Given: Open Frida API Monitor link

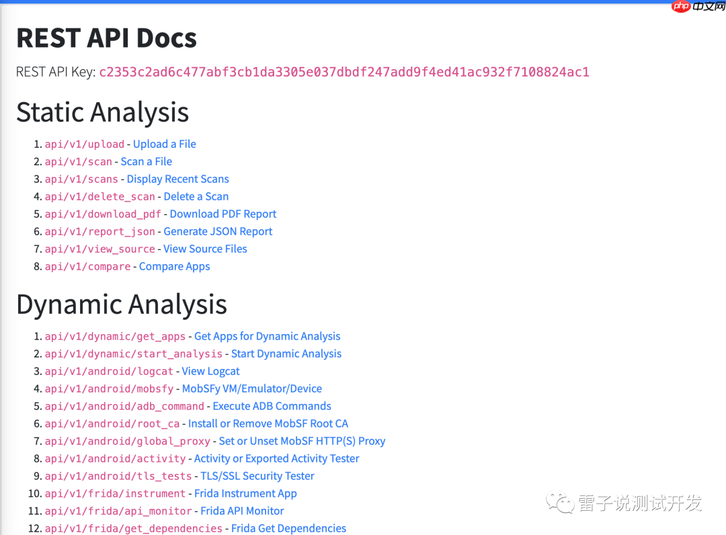Looking at the screenshot, I should pyautogui.click(x=242, y=511).
